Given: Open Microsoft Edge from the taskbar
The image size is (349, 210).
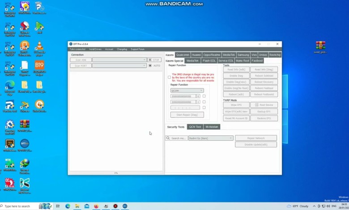Looking at the screenshot, I should pos(68,206).
